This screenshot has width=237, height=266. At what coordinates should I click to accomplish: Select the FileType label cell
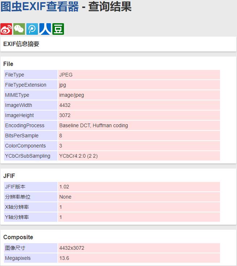pos(31,75)
